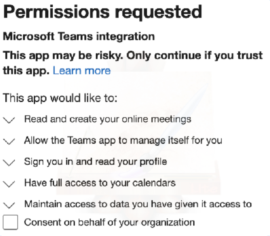Expand the full calendar access chevron

click(9, 184)
